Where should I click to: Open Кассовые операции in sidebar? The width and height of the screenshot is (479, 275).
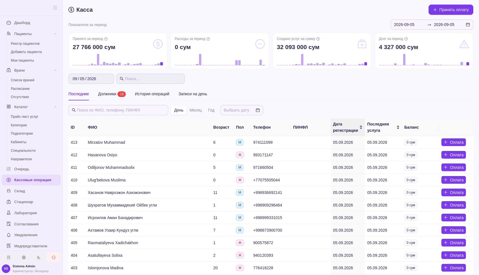pyautogui.click(x=31, y=180)
